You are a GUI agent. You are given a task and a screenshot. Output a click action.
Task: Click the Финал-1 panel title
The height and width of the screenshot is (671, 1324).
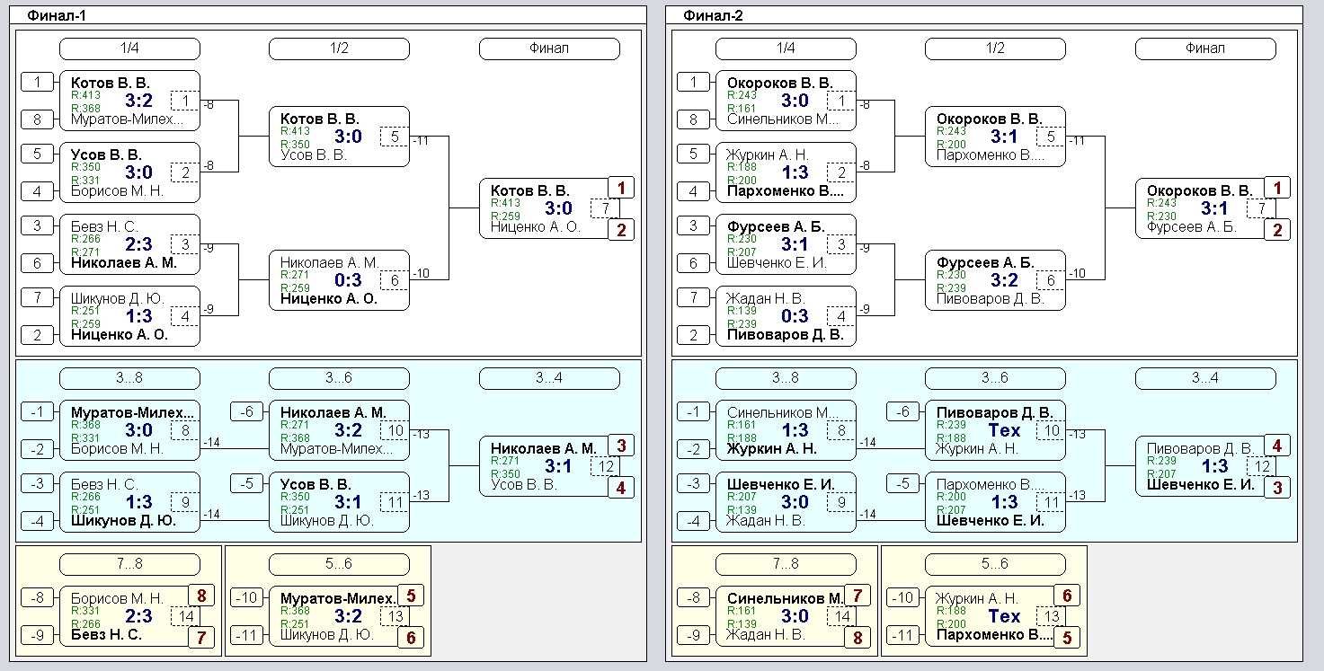pos(58,15)
